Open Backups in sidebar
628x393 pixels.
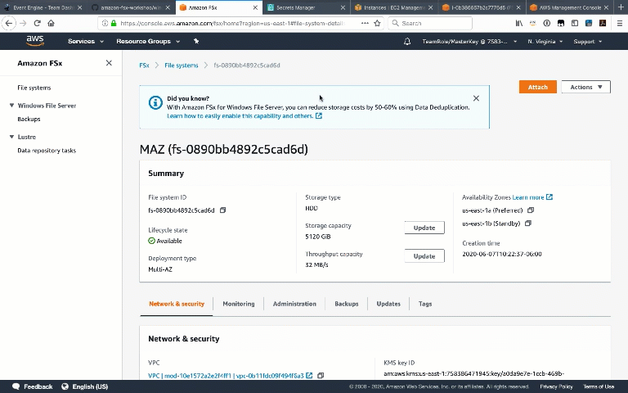[29, 119]
